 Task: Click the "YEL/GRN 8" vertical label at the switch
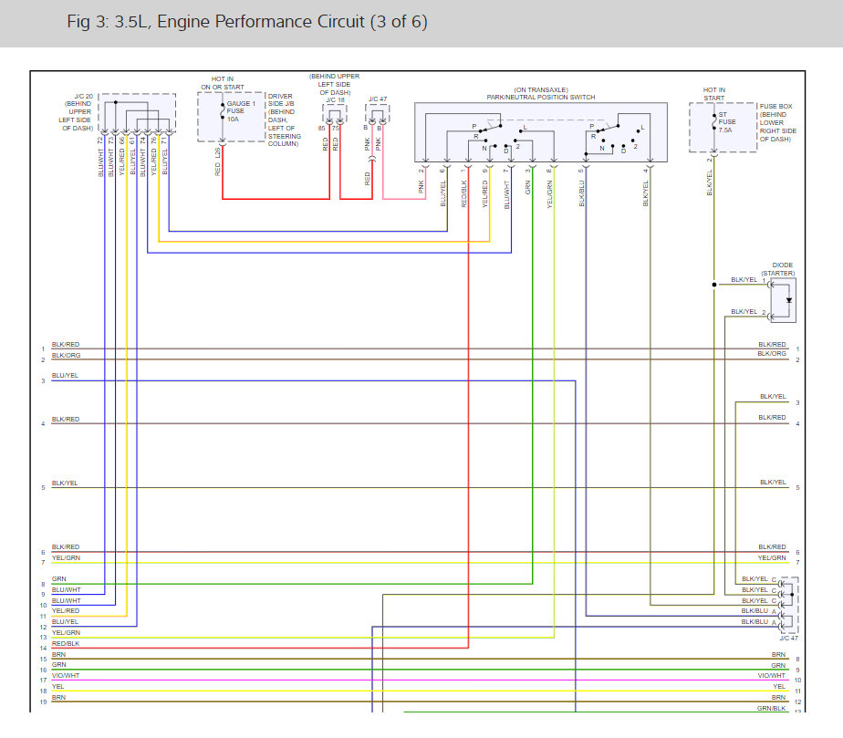click(549, 189)
